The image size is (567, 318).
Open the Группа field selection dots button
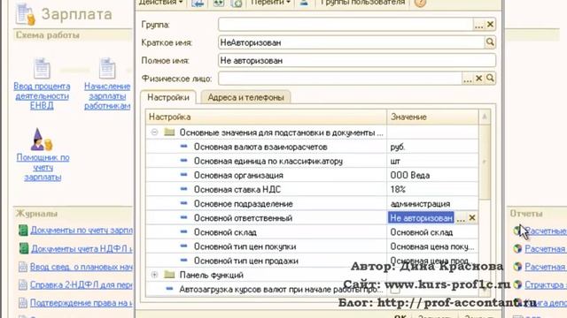click(x=478, y=25)
